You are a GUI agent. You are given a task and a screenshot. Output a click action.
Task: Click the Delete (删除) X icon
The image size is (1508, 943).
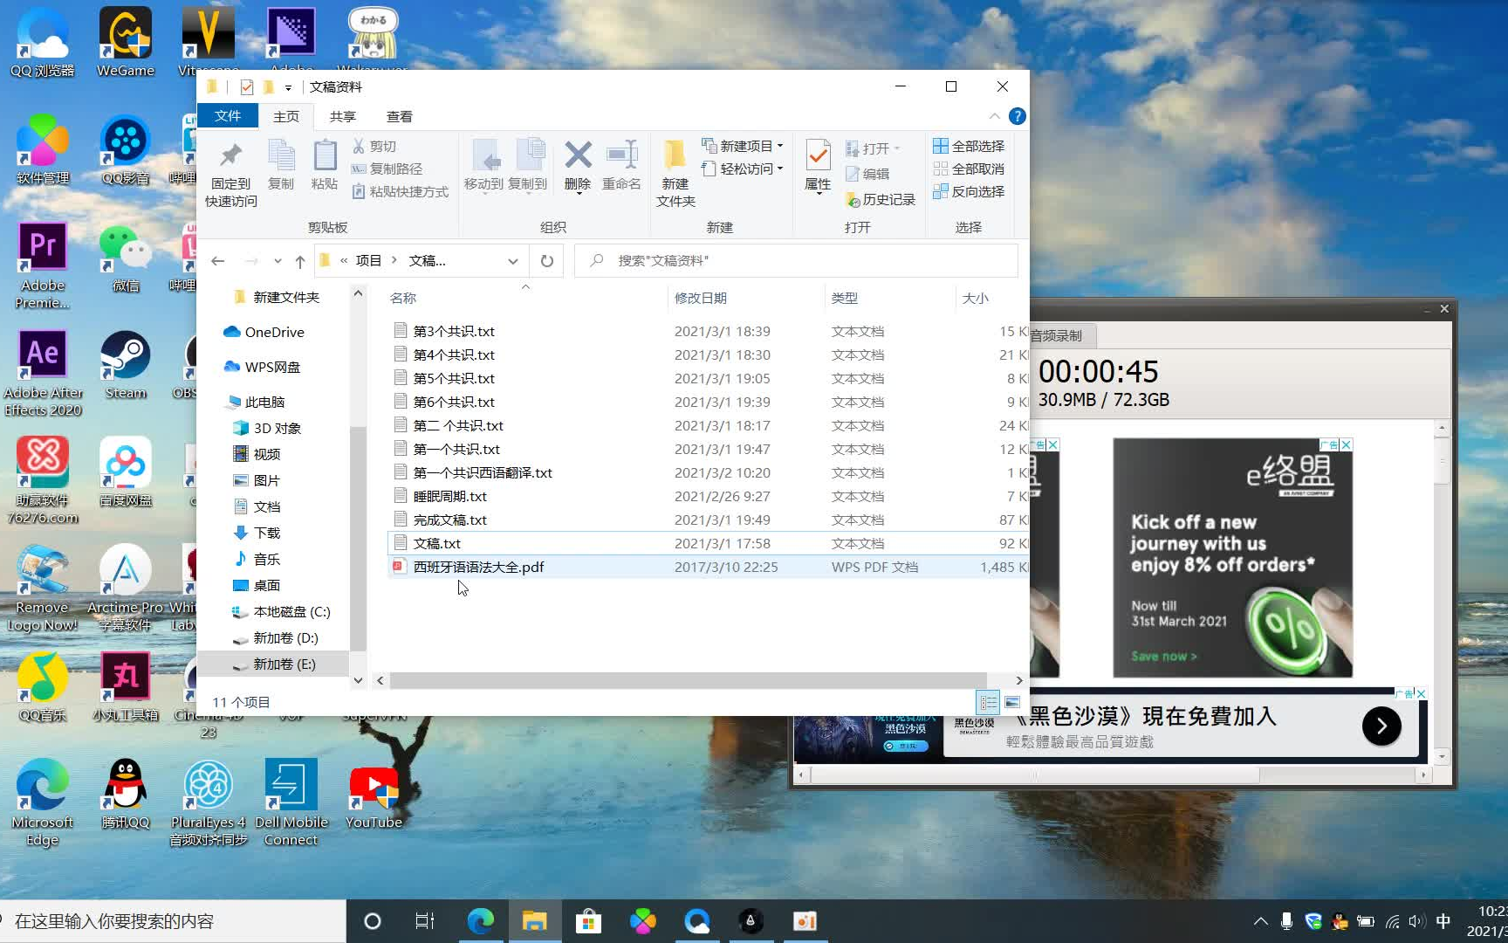pos(578,164)
